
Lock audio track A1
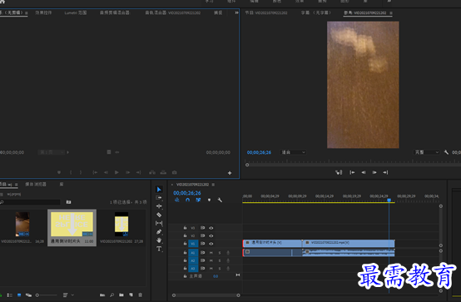(x=185, y=253)
